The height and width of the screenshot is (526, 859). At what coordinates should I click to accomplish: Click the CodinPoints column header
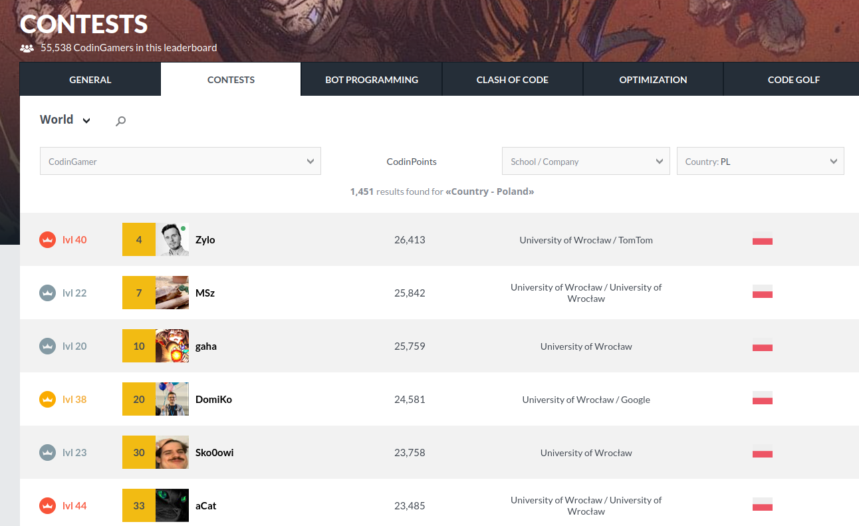click(412, 162)
